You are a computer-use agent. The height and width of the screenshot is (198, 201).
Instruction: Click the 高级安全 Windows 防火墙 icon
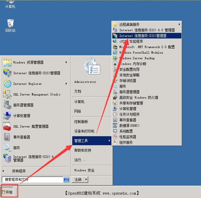tap(115, 97)
